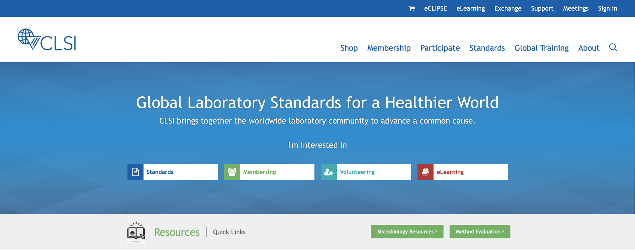Select the eLearning interest button
Image resolution: width=635 pixels, height=252 pixels.
(462, 172)
